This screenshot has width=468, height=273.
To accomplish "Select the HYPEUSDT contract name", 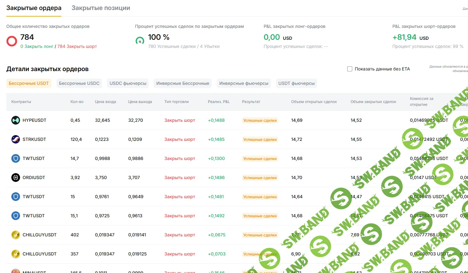I will [x=35, y=120].
